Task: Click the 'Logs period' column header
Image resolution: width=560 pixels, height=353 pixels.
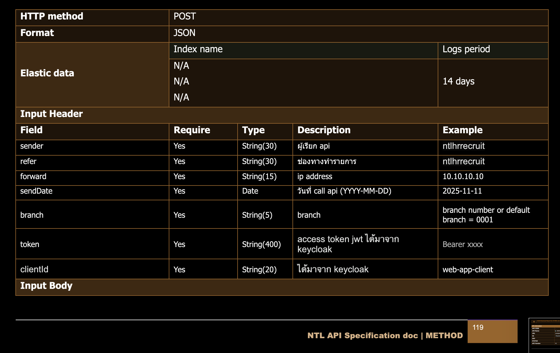Action: point(466,49)
